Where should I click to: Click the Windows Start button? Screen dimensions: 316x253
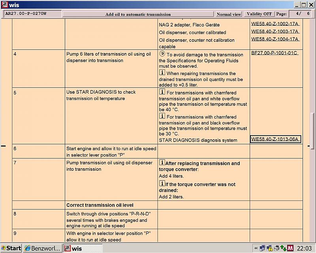(11, 248)
